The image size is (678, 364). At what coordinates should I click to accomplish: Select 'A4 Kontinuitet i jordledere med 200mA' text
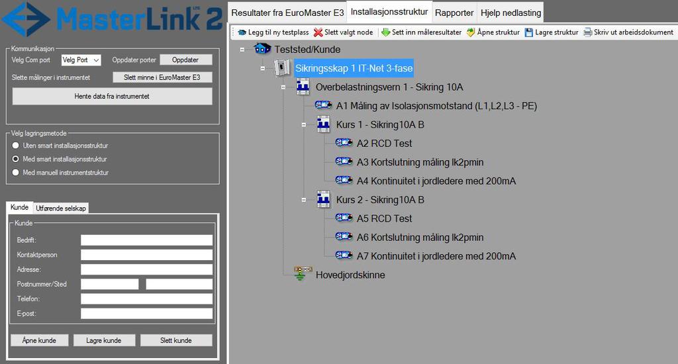pos(436,181)
